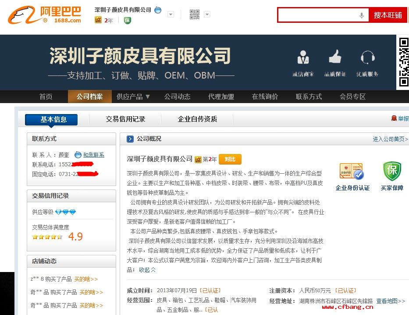Open 公司动态 navigation item
The width and height of the screenshot is (409, 315).
(x=178, y=97)
